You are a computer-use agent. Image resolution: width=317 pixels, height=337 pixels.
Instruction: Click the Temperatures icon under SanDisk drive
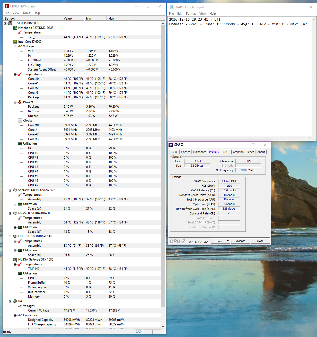tap(20, 195)
